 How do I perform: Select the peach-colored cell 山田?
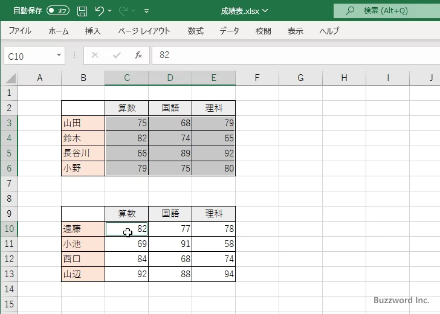click(x=83, y=123)
